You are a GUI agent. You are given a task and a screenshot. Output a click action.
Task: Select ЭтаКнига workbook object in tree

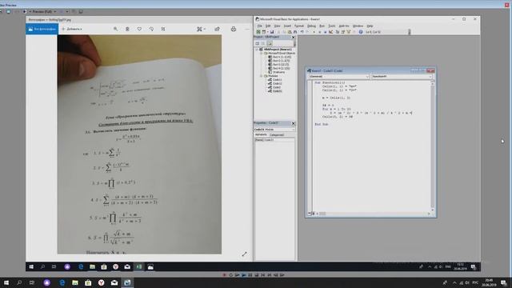coord(278,72)
